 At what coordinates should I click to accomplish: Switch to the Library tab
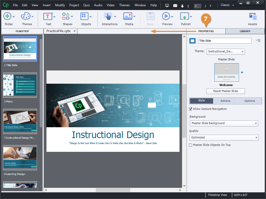point(245,31)
